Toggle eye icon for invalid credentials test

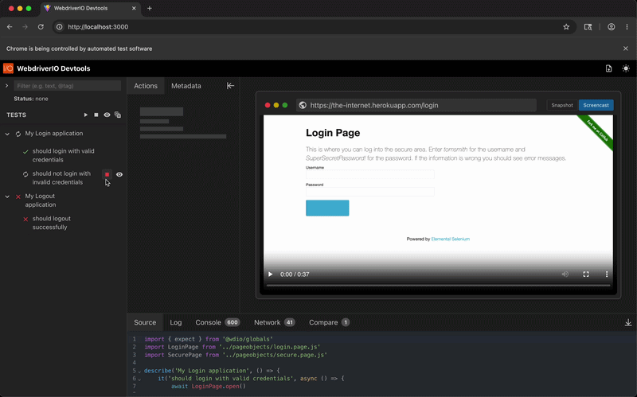(119, 174)
